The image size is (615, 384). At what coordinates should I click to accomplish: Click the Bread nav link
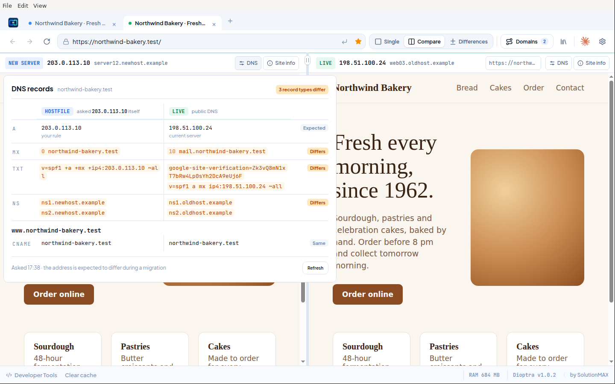coord(467,88)
